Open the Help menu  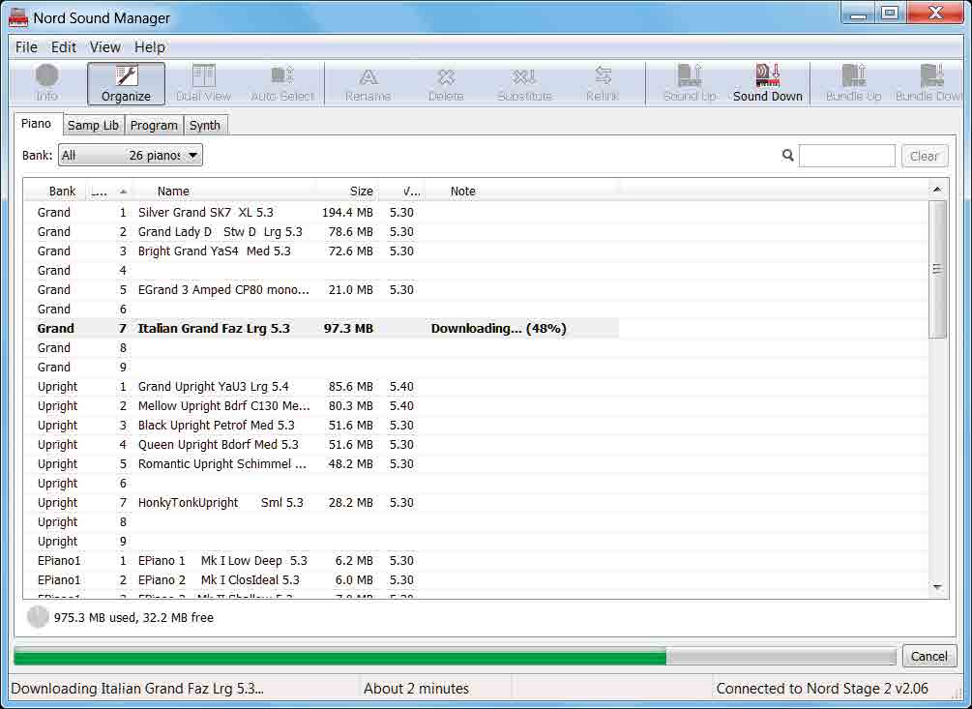pyautogui.click(x=149, y=47)
